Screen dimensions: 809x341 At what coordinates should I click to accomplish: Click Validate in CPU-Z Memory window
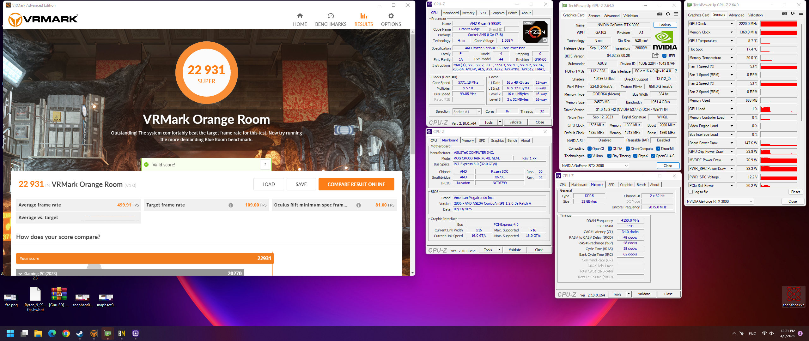click(x=644, y=294)
